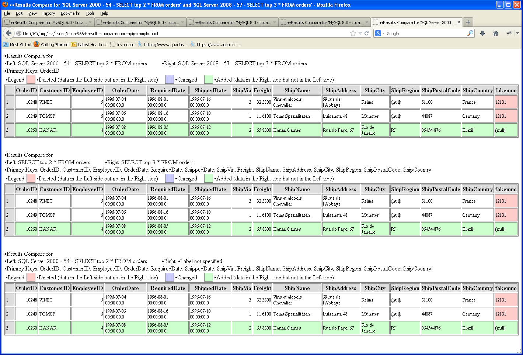523x355 pixels.
Task: Click the invalidate bookmark
Action: [122, 45]
